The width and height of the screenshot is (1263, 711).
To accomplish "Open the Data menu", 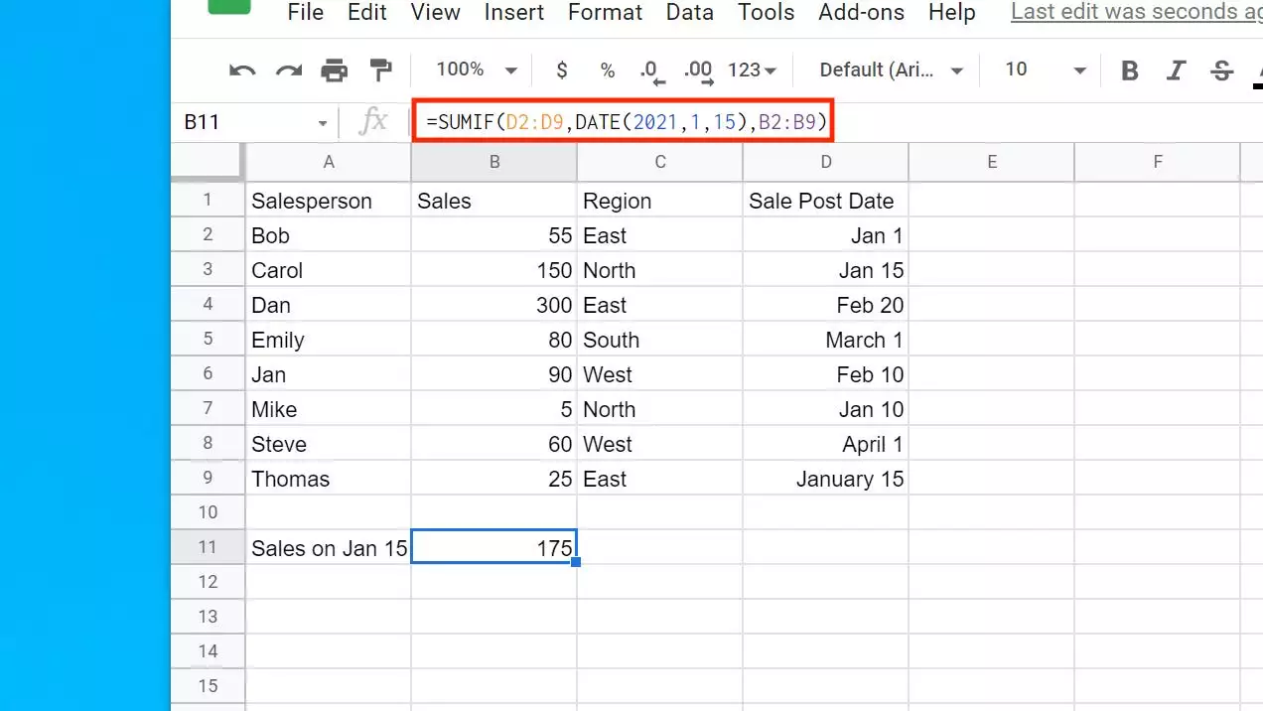I will (689, 13).
